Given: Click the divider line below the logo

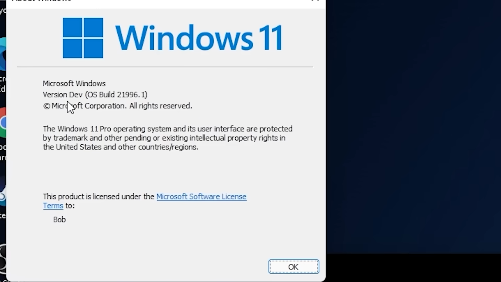Looking at the screenshot, I should [x=164, y=67].
